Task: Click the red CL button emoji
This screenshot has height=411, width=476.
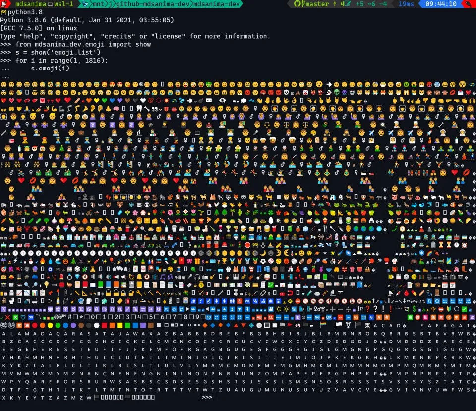Action: (271, 317)
